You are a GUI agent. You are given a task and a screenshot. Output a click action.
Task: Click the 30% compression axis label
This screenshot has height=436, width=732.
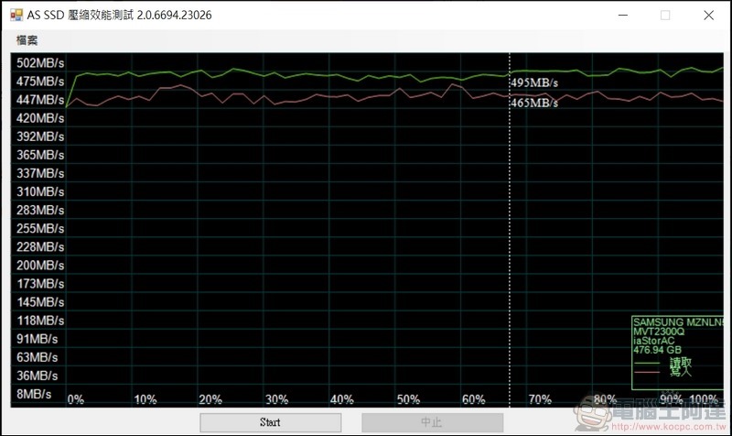tap(276, 399)
